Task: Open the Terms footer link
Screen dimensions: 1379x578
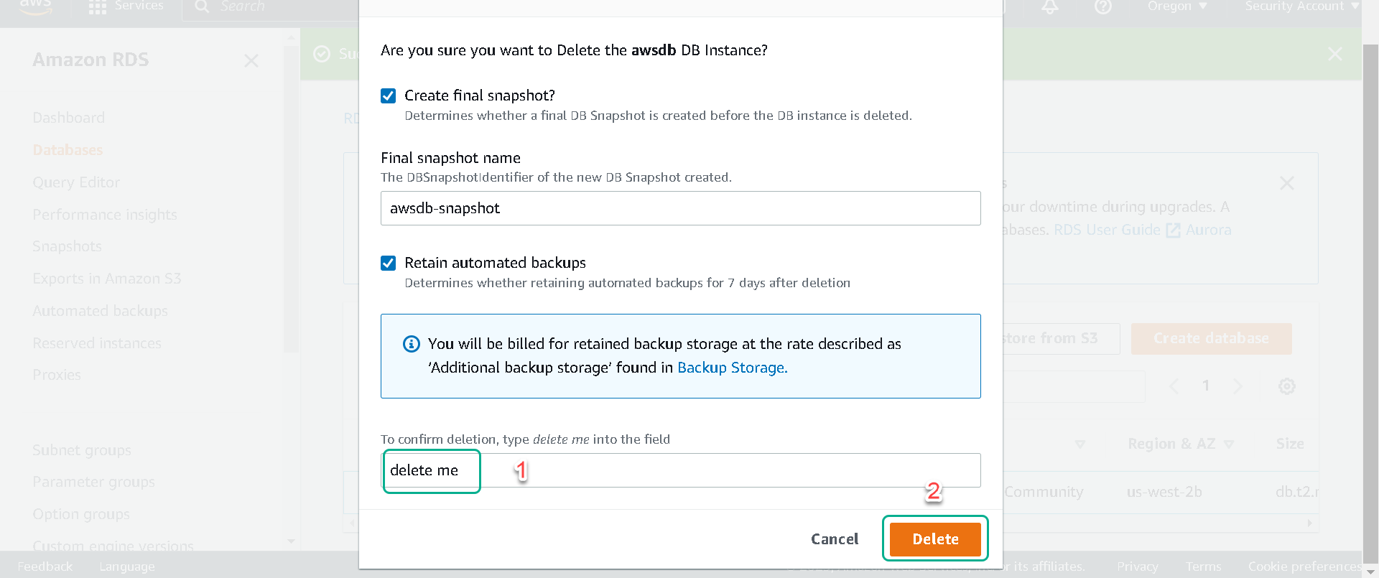Action: tap(1203, 567)
